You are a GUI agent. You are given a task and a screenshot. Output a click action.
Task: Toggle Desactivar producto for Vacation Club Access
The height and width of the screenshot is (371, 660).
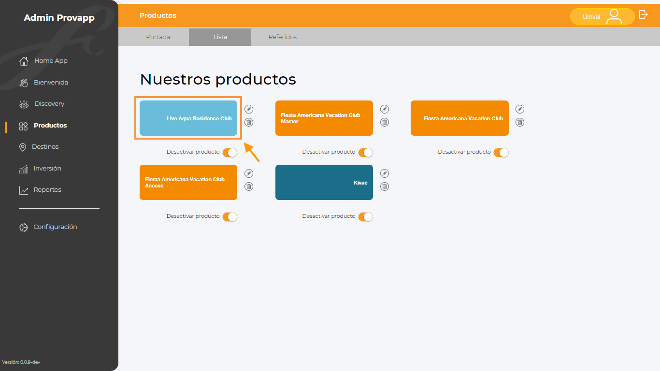point(230,217)
